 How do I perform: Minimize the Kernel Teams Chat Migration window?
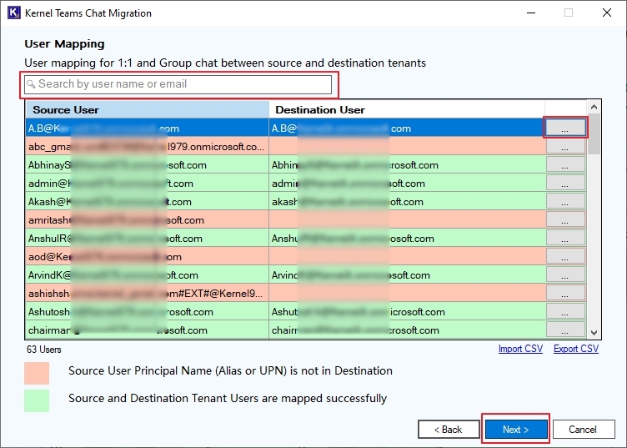pyautogui.click(x=531, y=13)
